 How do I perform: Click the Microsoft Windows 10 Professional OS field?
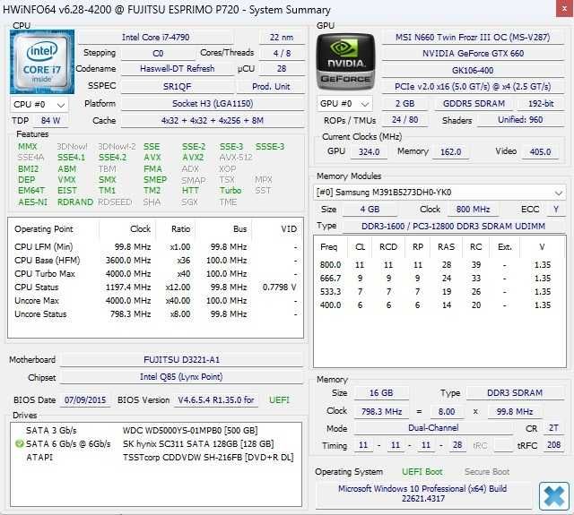pyautogui.click(x=422, y=494)
